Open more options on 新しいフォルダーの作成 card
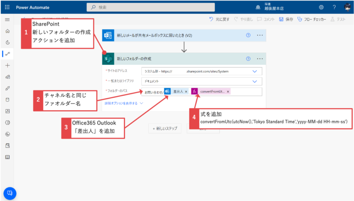This screenshot has height=201, width=354. tap(260, 59)
